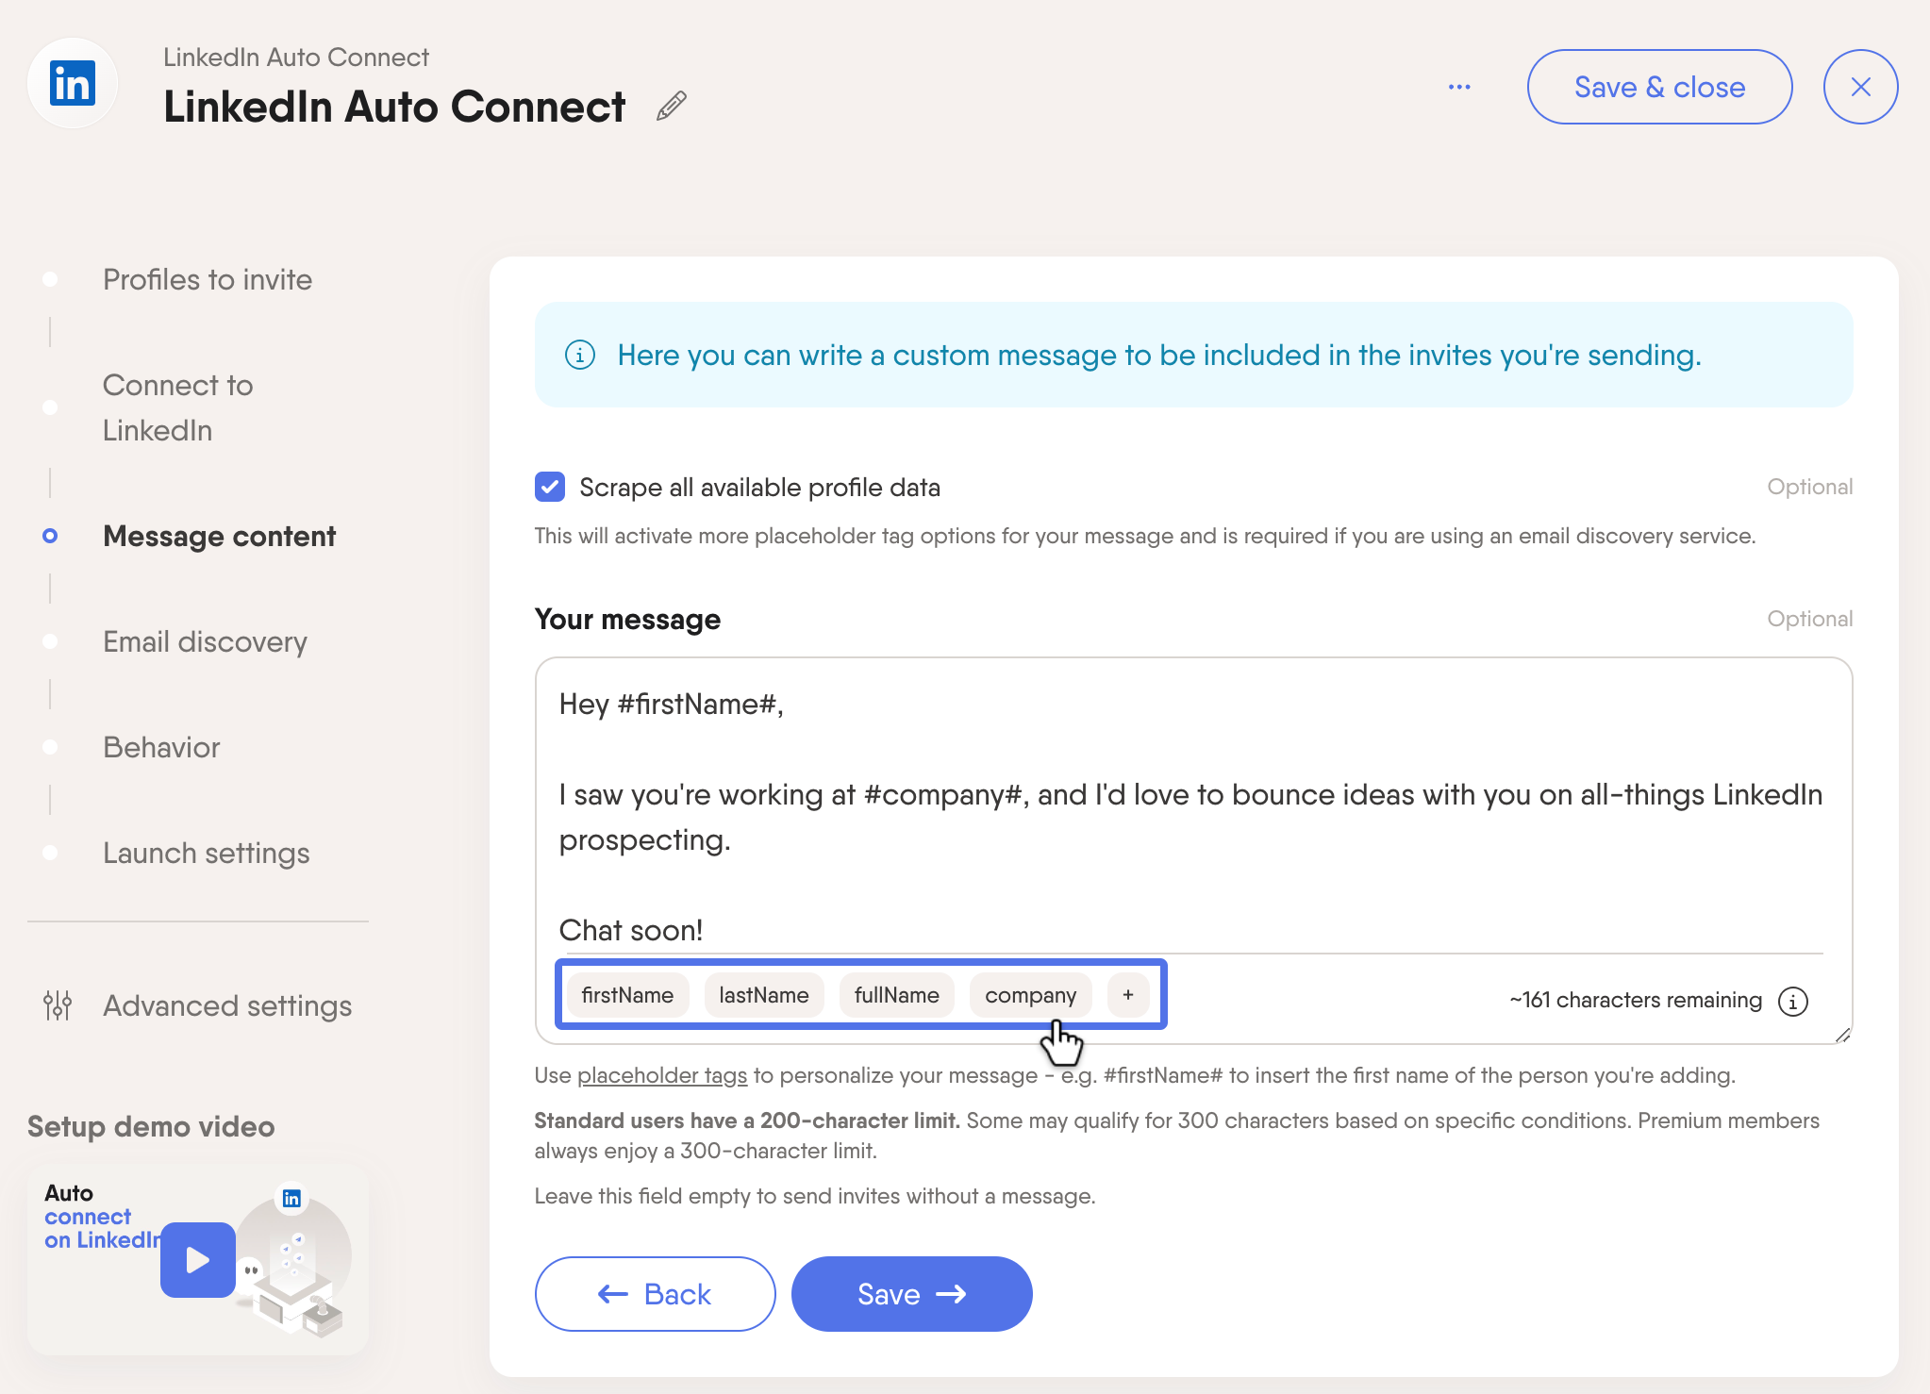1930x1394 pixels.
Task: Close the setup with the X button
Action: [x=1860, y=87]
